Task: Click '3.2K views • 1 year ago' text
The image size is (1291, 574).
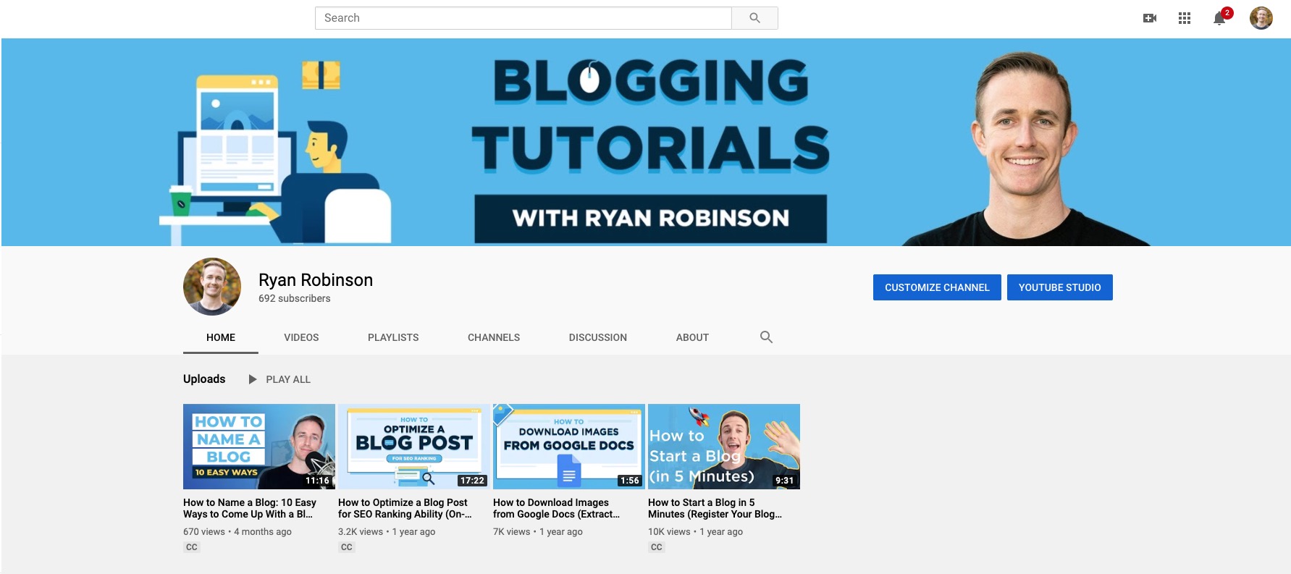Action: pos(387,531)
